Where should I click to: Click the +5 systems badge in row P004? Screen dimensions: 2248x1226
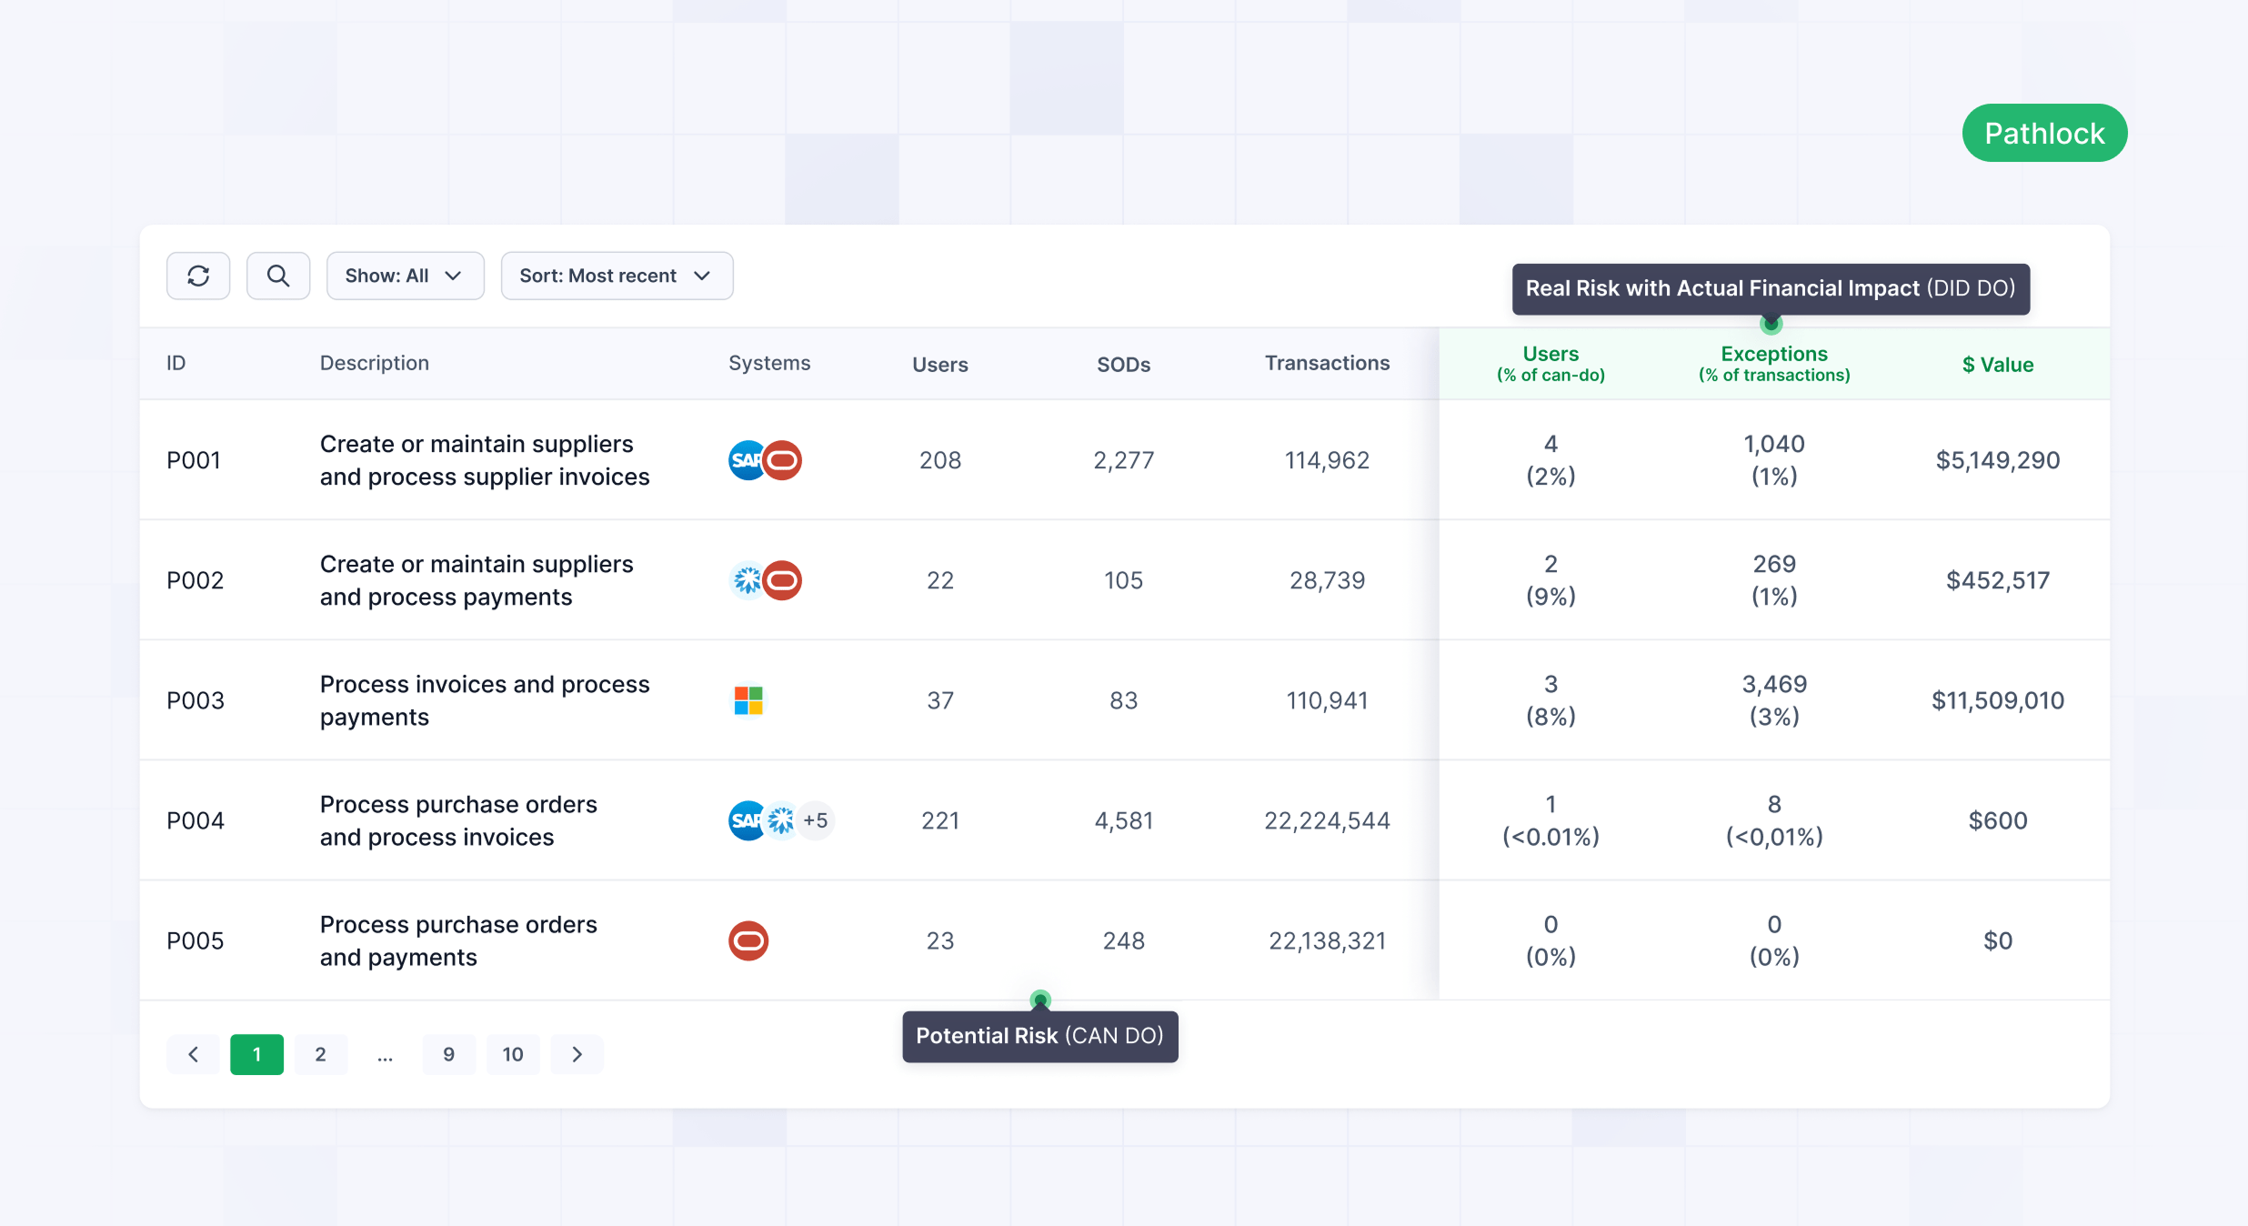tap(816, 820)
